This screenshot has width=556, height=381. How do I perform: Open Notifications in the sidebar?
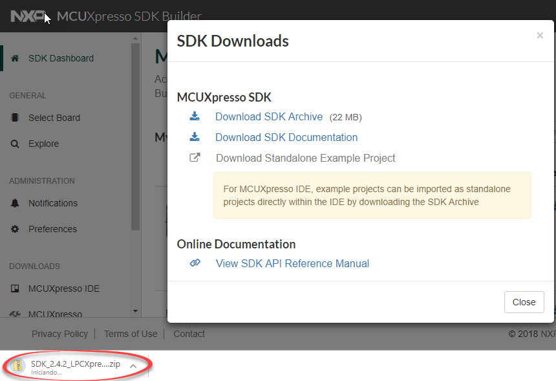(x=53, y=203)
